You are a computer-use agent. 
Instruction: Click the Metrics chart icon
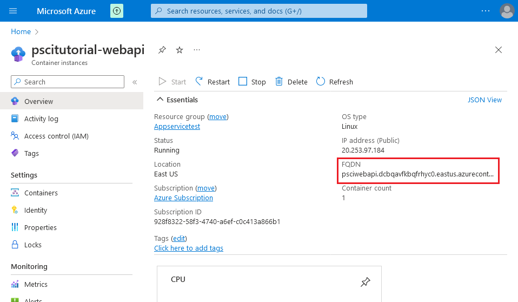coord(15,284)
